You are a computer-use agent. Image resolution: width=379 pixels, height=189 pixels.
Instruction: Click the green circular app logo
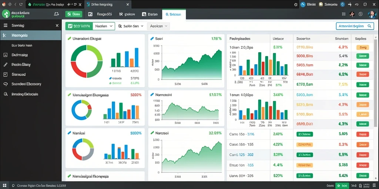6,14
